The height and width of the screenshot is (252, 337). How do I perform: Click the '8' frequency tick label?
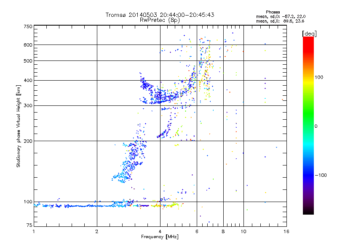(223, 231)
